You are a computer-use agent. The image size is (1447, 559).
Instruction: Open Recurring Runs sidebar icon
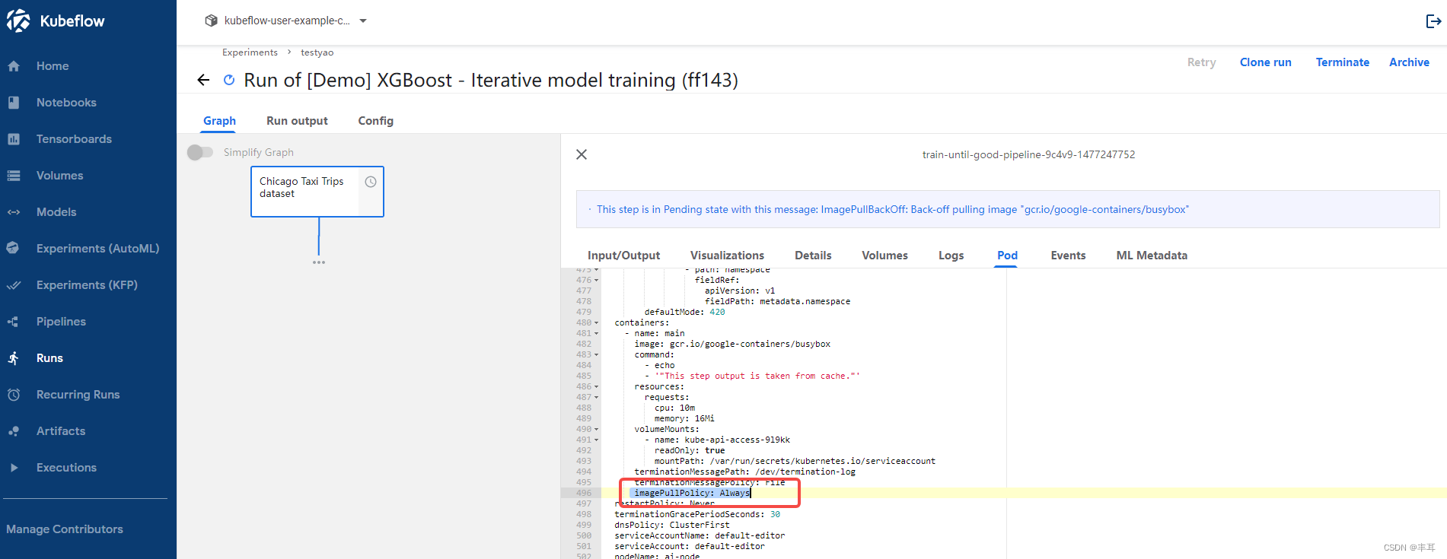(x=14, y=395)
